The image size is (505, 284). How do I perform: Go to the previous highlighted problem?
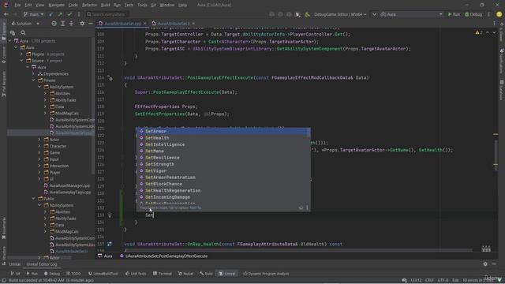point(488,32)
